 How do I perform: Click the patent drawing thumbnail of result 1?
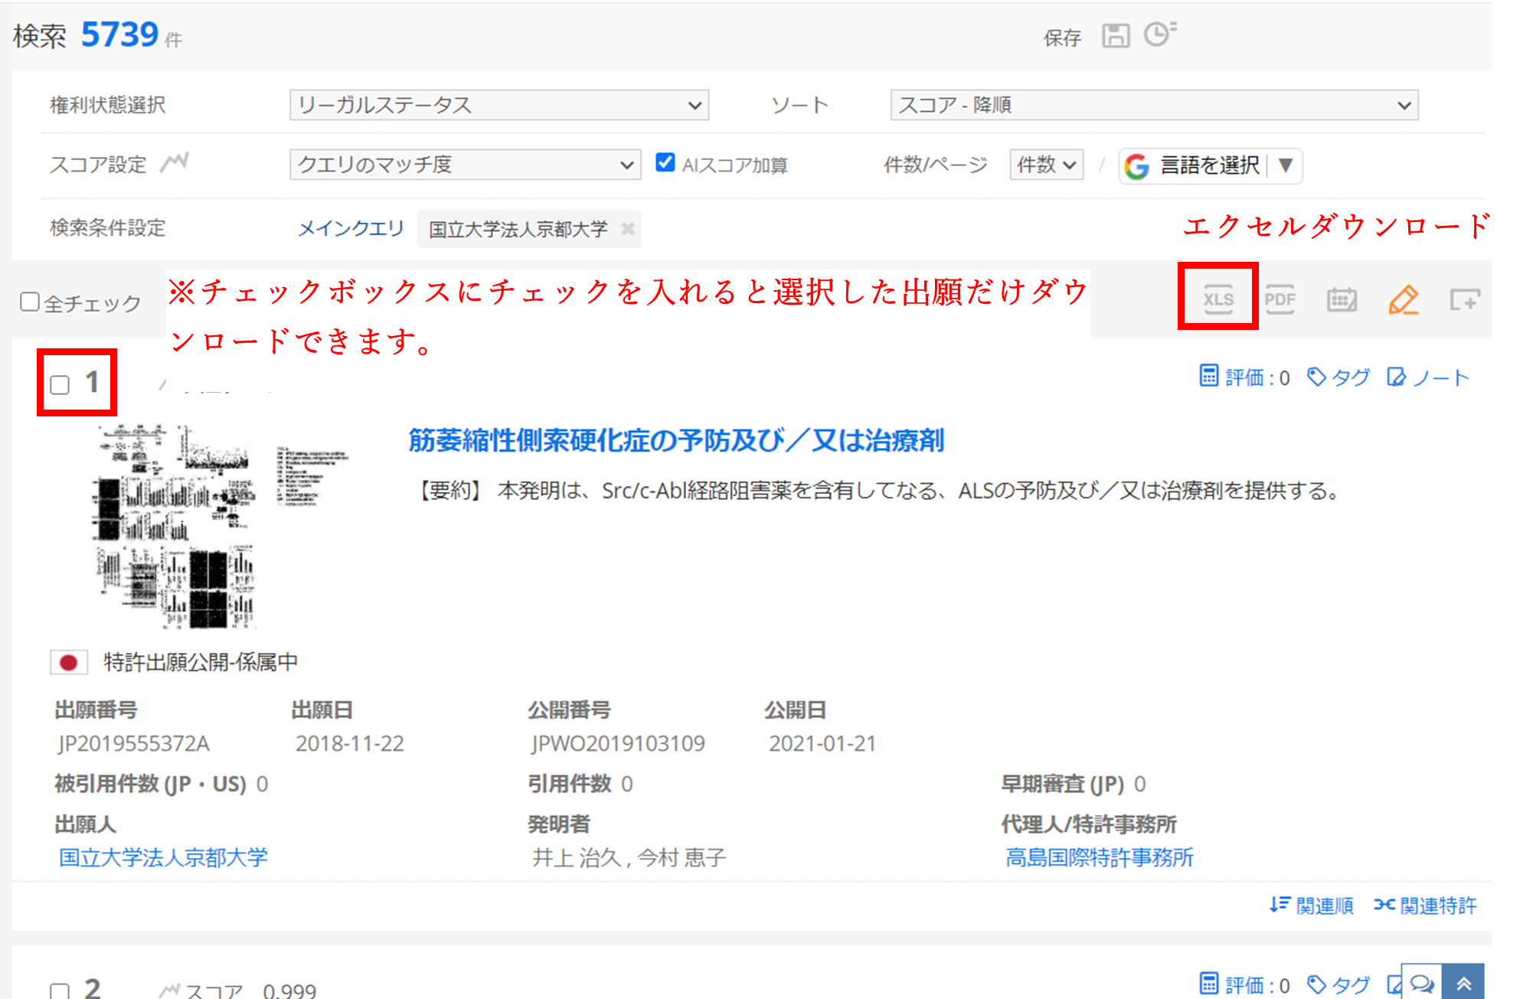[x=176, y=527]
